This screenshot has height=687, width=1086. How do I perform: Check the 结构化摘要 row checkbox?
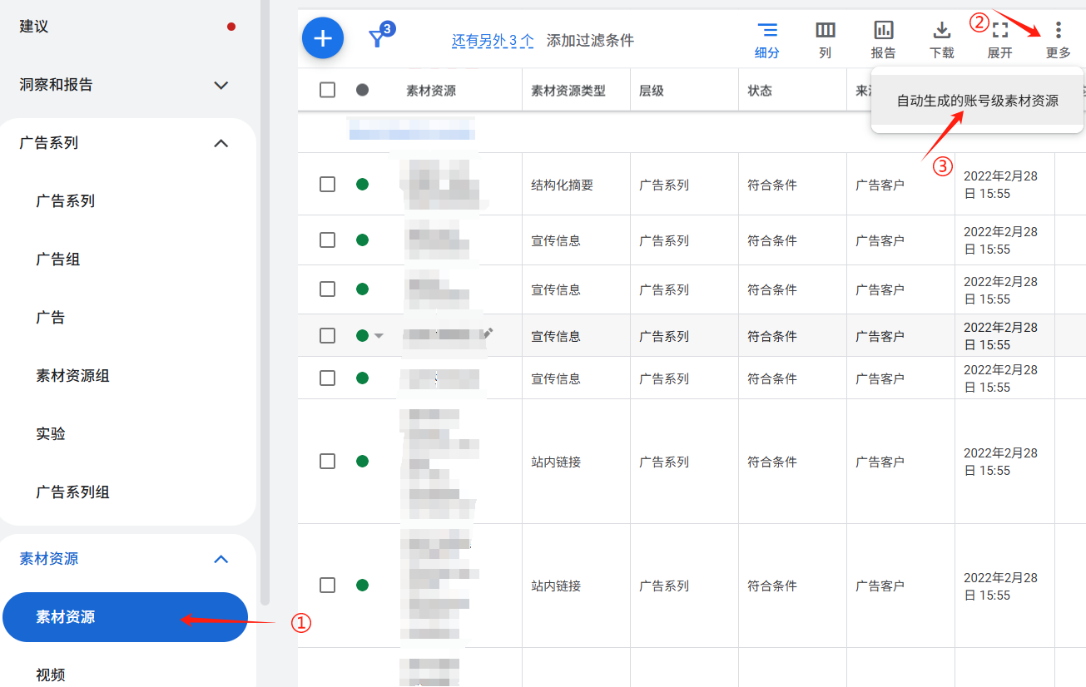(x=328, y=184)
